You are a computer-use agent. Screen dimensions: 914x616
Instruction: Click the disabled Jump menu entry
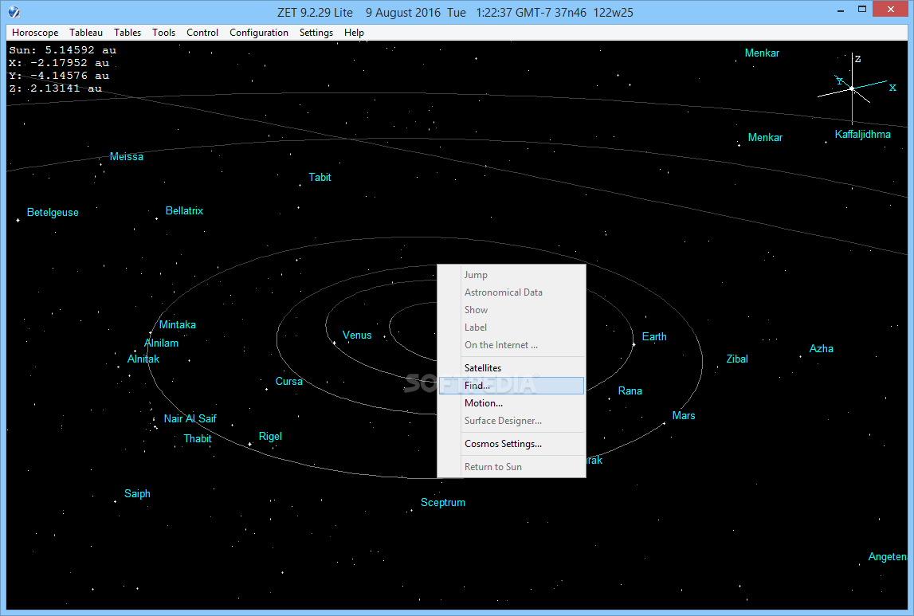(x=512, y=274)
